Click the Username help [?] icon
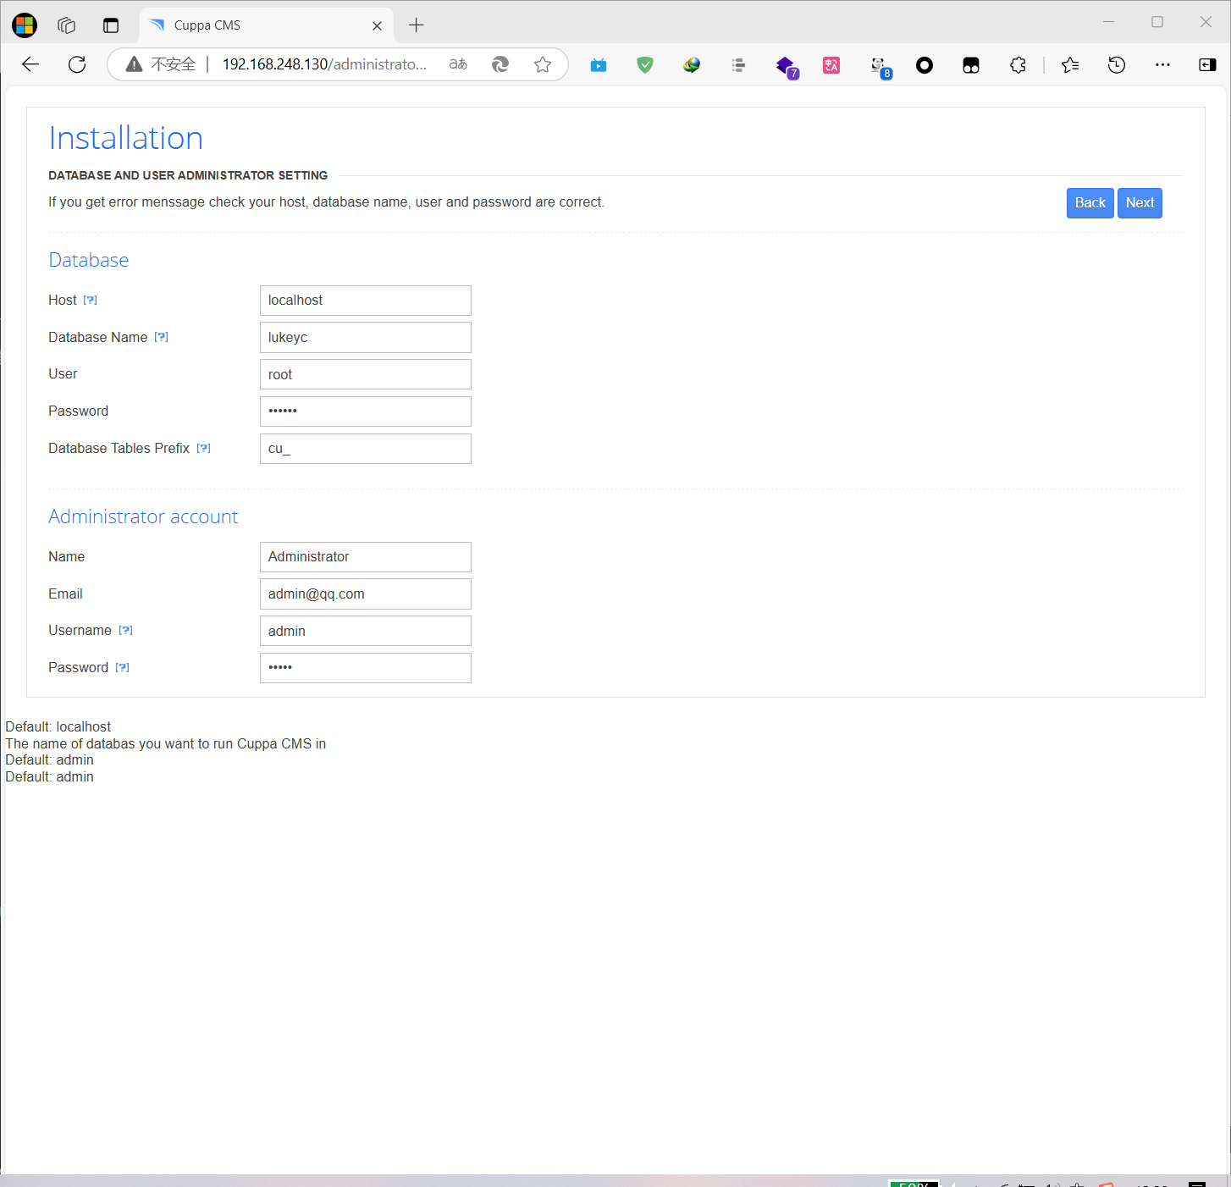 [126, 631]
